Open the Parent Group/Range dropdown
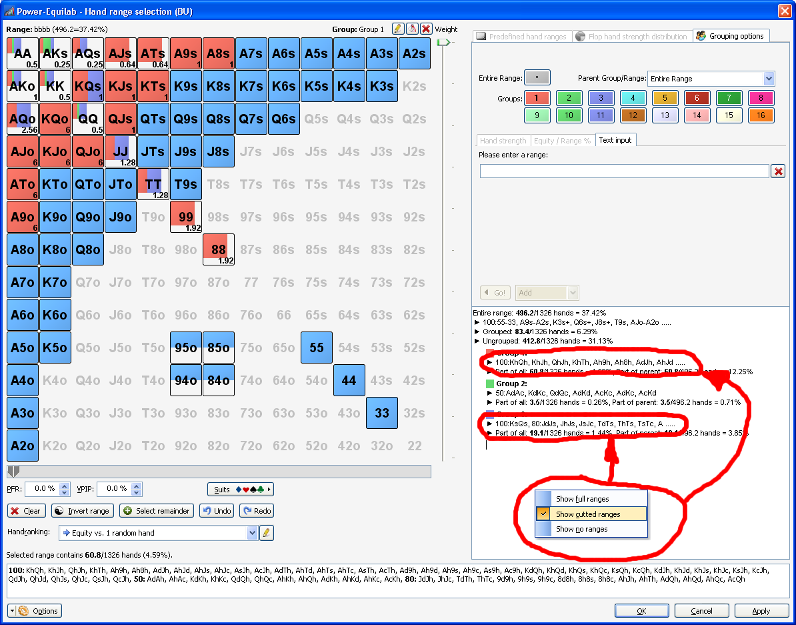796x625 pixels. (769, 79)
